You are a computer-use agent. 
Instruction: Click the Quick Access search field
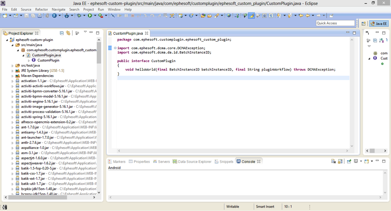click(335, 23)
